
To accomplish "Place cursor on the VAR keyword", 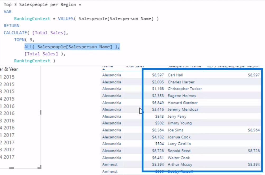I will [8, 12].
